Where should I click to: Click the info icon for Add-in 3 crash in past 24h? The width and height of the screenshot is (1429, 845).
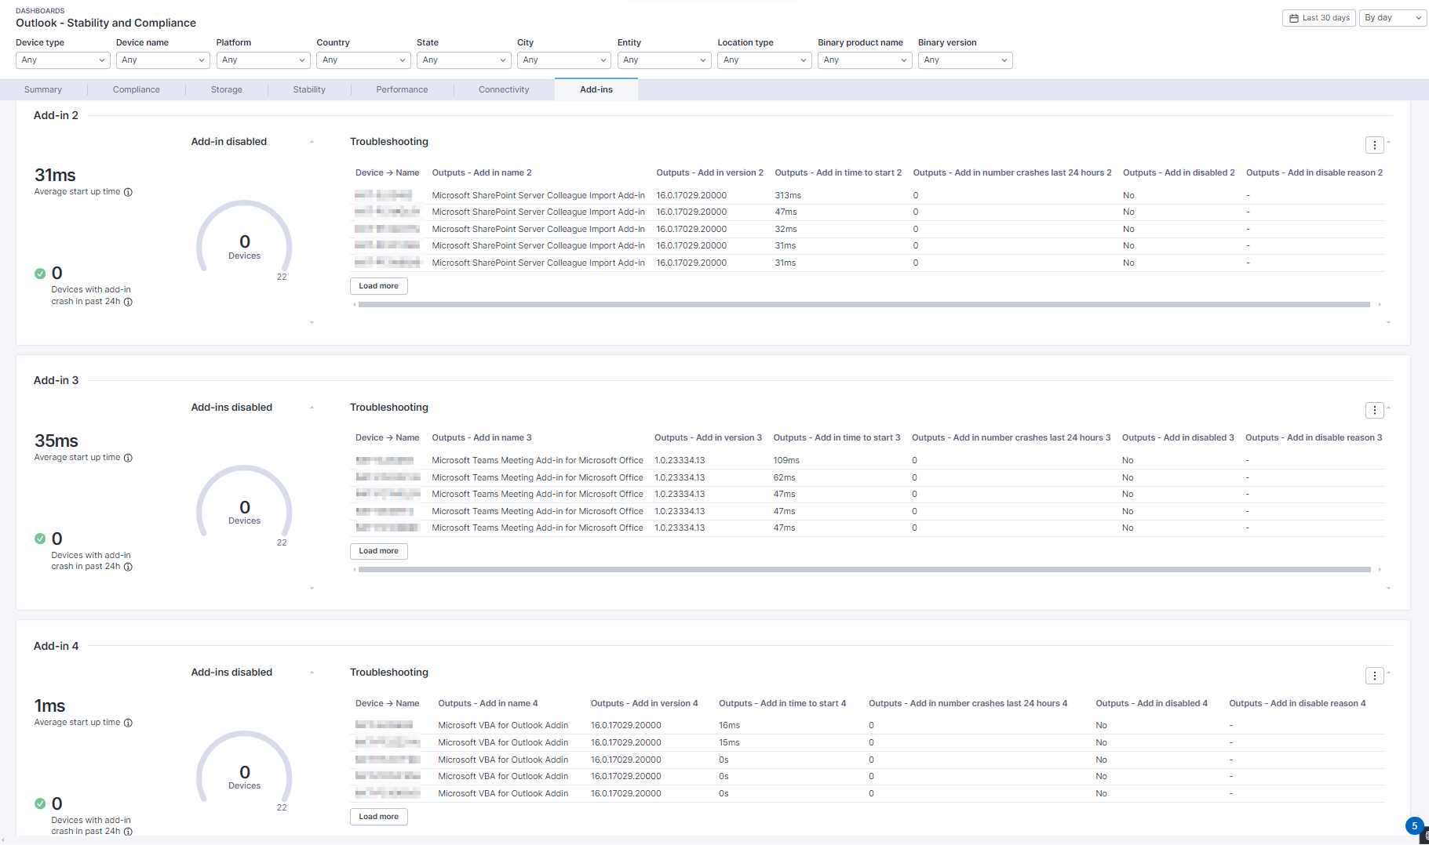point(128,567)
